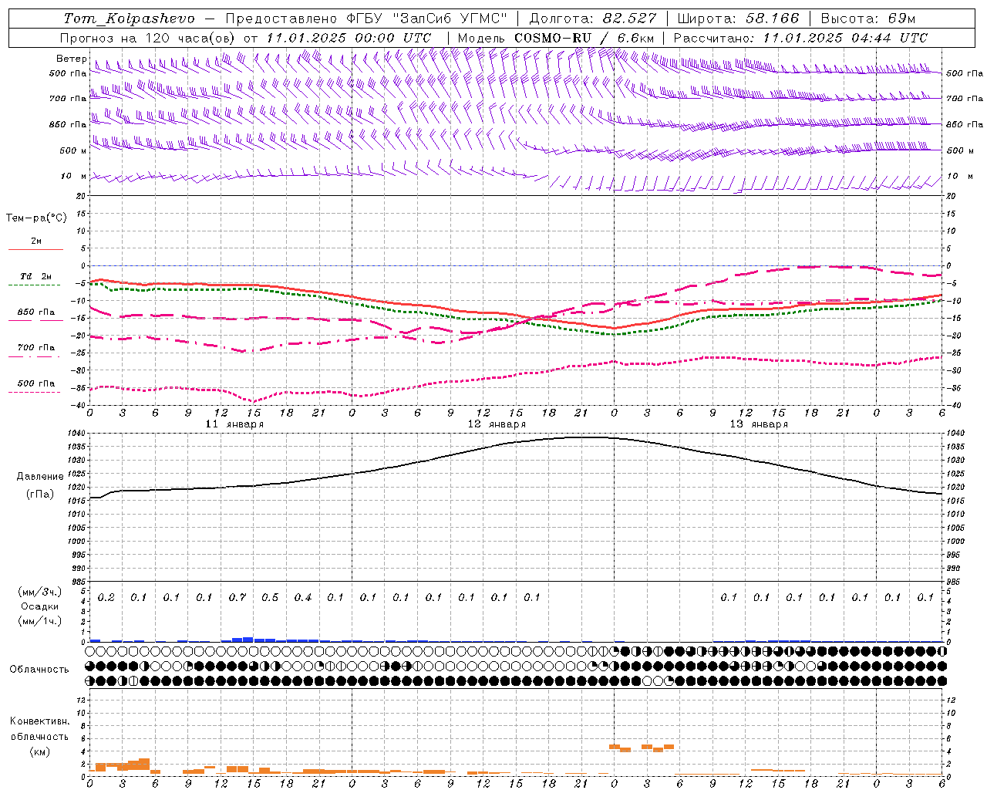Click the date label 12 января
This screenshot has height=790, width=987.
[497, 424]
